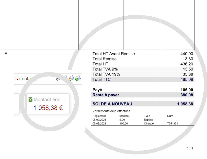Select the 13,50 TVA amount
Image resolution: width=207 pixels, height=159 pixels.
(188, 69)
